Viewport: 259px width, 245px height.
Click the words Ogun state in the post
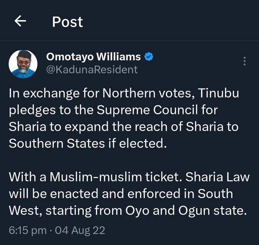pos(213,211)
